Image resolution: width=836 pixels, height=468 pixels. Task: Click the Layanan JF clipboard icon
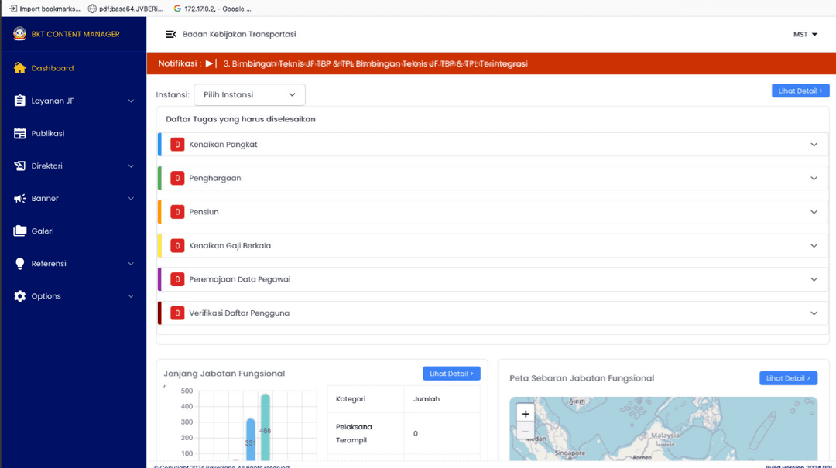pyautogui.click(x=19, y=101)
